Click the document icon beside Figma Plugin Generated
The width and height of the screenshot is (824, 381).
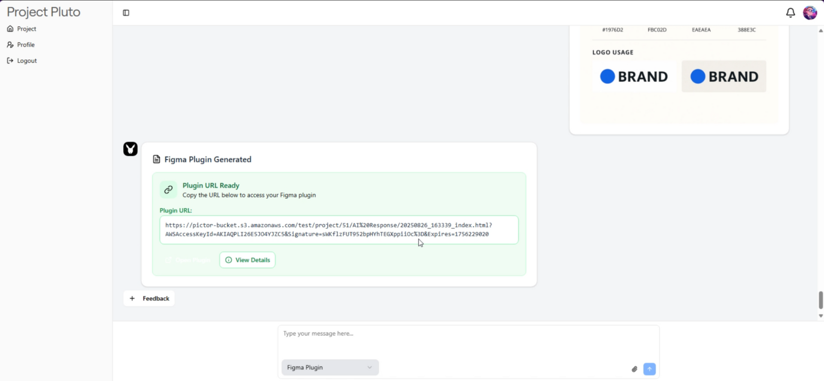pos(157,160)
